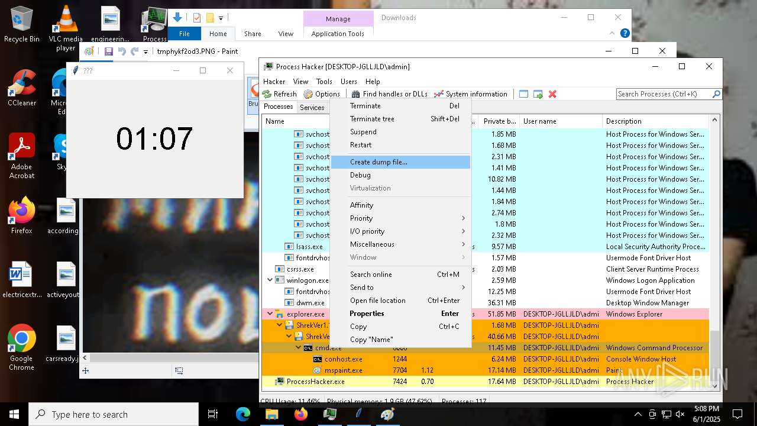Click Redo icon in Paint quick access toolbar
This screenshot has width=757, height=426.
135,51
